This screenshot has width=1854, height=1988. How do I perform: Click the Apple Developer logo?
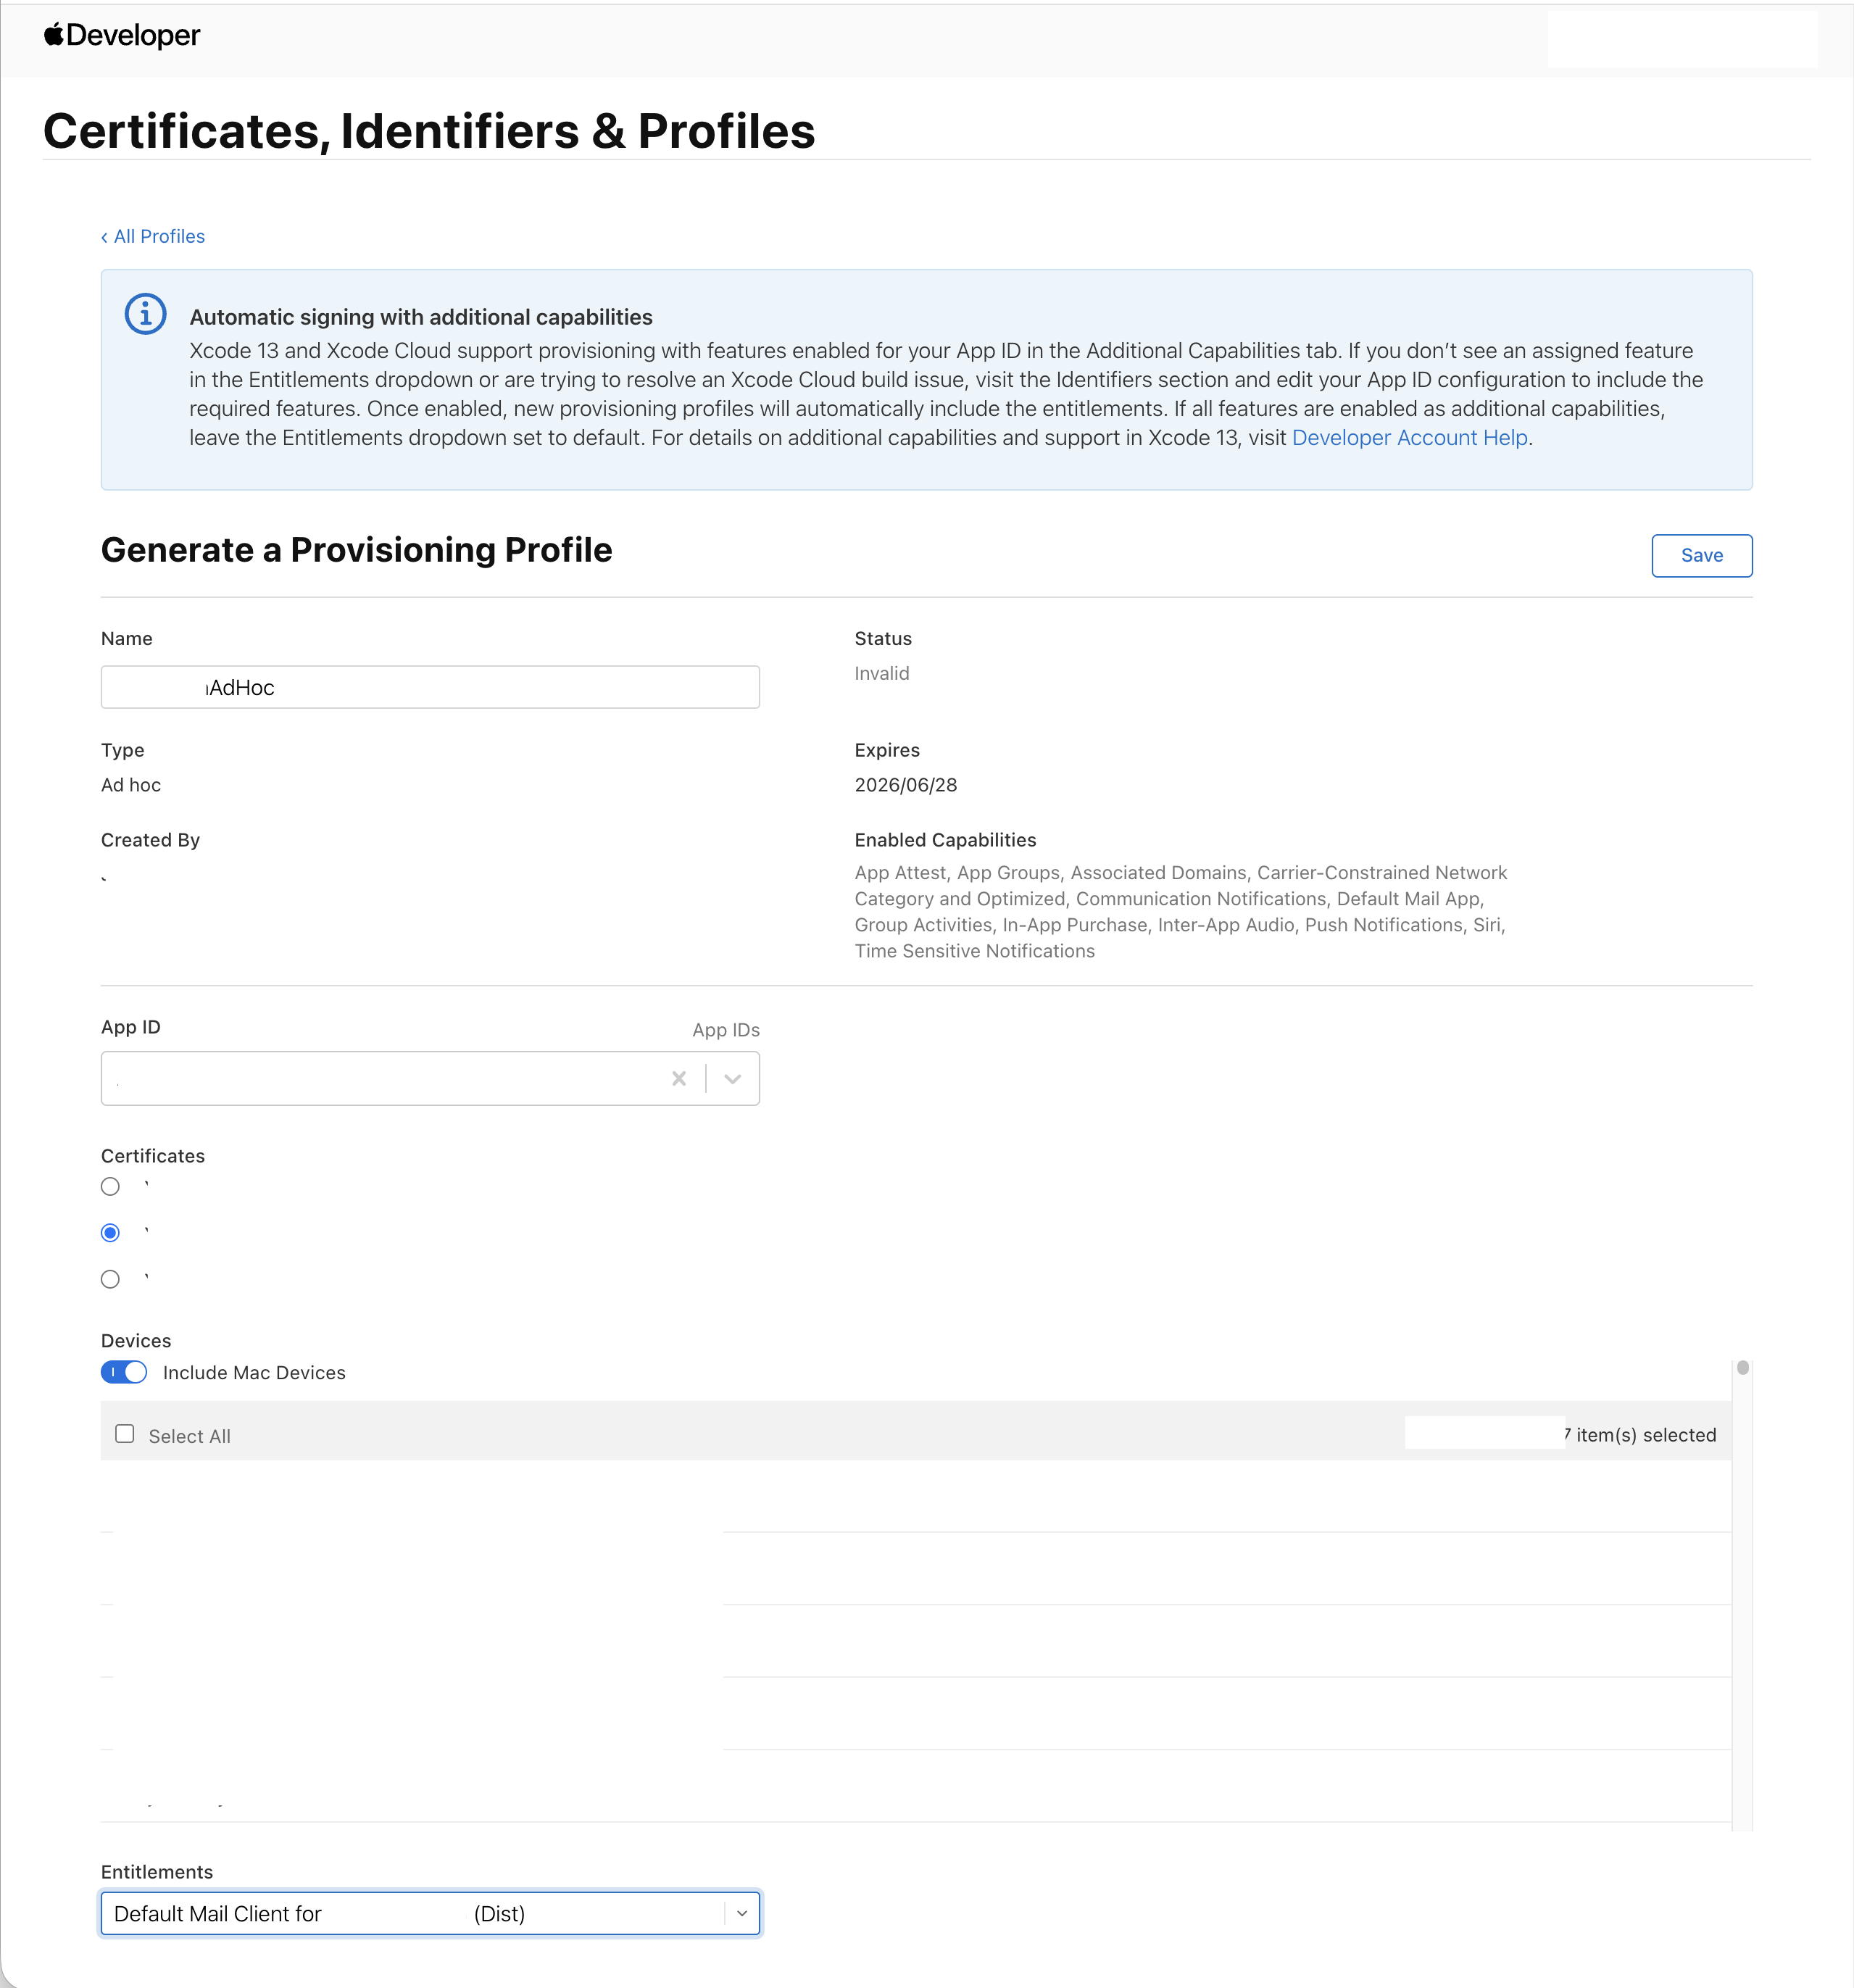(122, 36)
